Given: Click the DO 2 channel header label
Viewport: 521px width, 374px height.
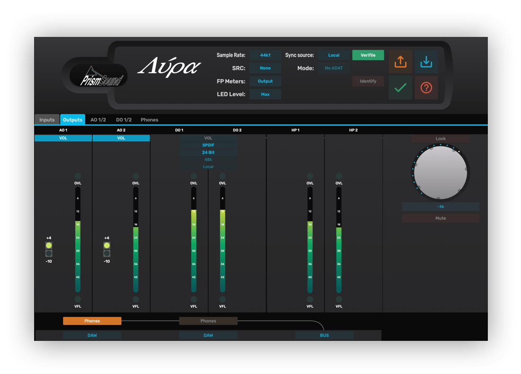Looking at the screenshot, I should pyautogui.click(x=237, y=130).
